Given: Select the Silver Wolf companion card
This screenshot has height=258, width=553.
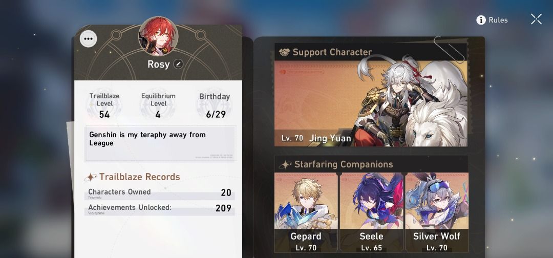Looking at the screenshot, I should 437,212.
